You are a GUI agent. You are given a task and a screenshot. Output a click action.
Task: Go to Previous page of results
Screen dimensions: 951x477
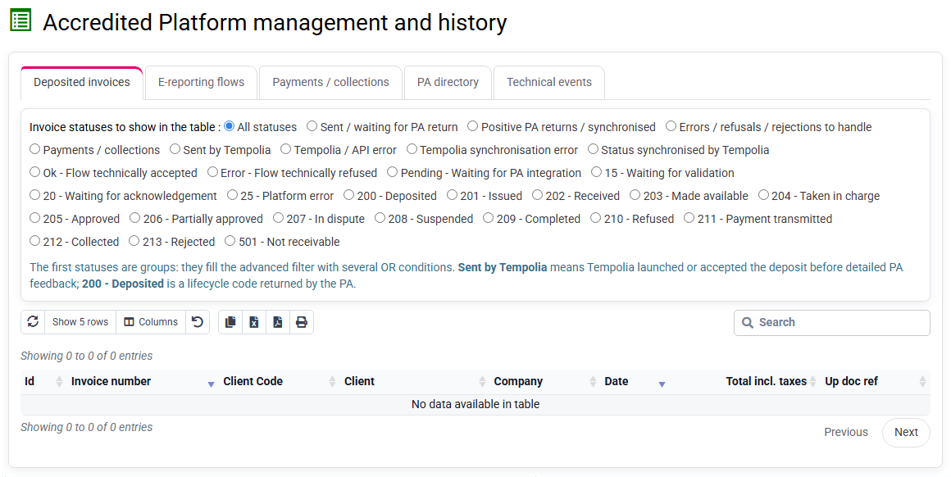click(845, 432)
